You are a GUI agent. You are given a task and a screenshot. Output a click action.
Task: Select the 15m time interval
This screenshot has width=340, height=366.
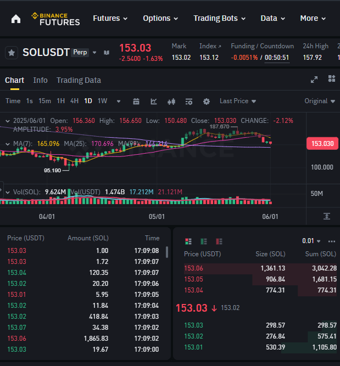tap(44, 101)
